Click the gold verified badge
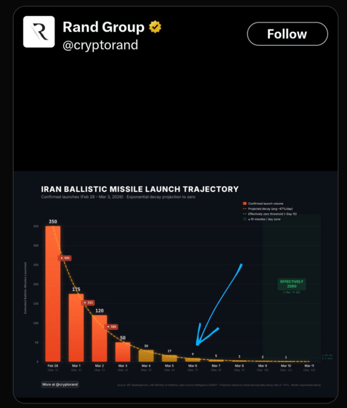 (x=155, y=27)
